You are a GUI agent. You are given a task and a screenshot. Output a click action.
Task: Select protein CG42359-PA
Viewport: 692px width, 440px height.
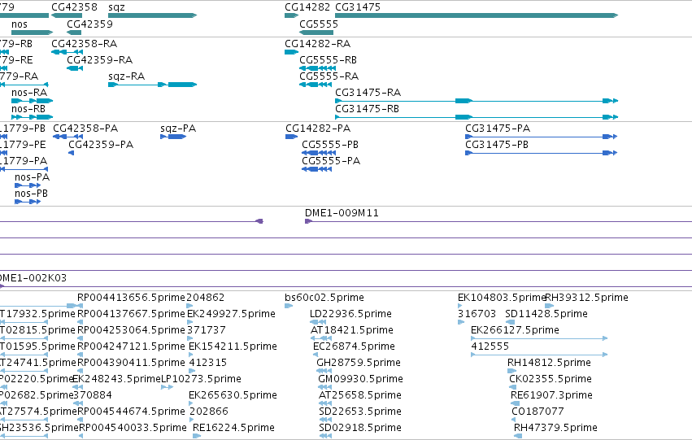tap(101, 145)
